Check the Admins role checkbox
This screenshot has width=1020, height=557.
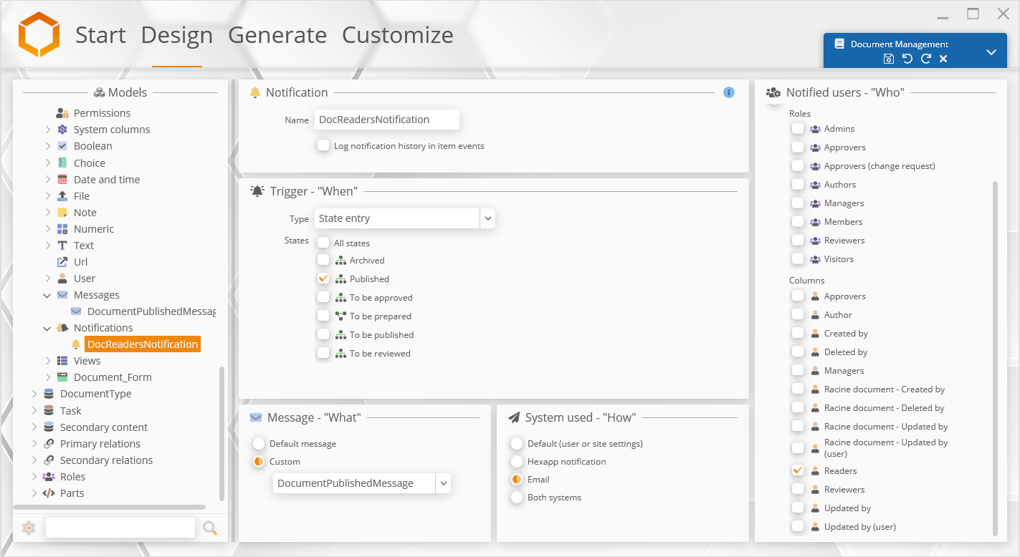798,128
